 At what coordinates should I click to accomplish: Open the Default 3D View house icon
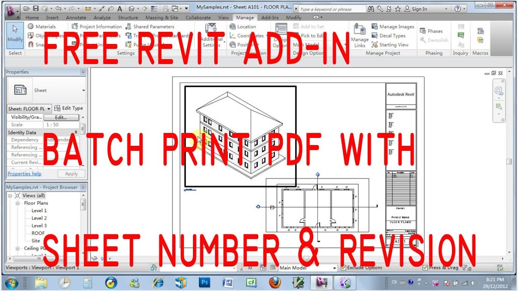tap(131, 8)
